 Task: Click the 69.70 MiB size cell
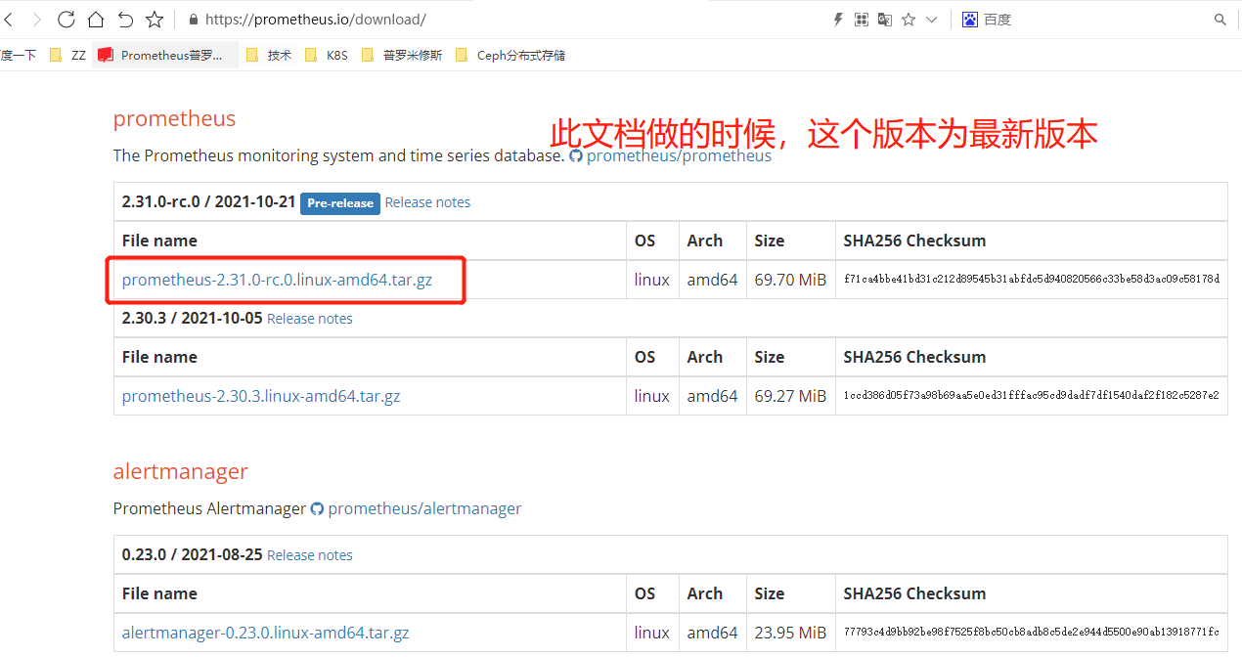790,280
